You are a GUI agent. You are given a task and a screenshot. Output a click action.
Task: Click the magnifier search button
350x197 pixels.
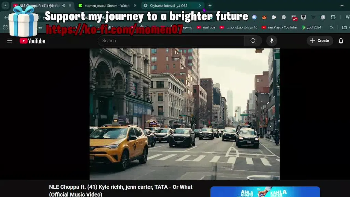click(253, 41)
